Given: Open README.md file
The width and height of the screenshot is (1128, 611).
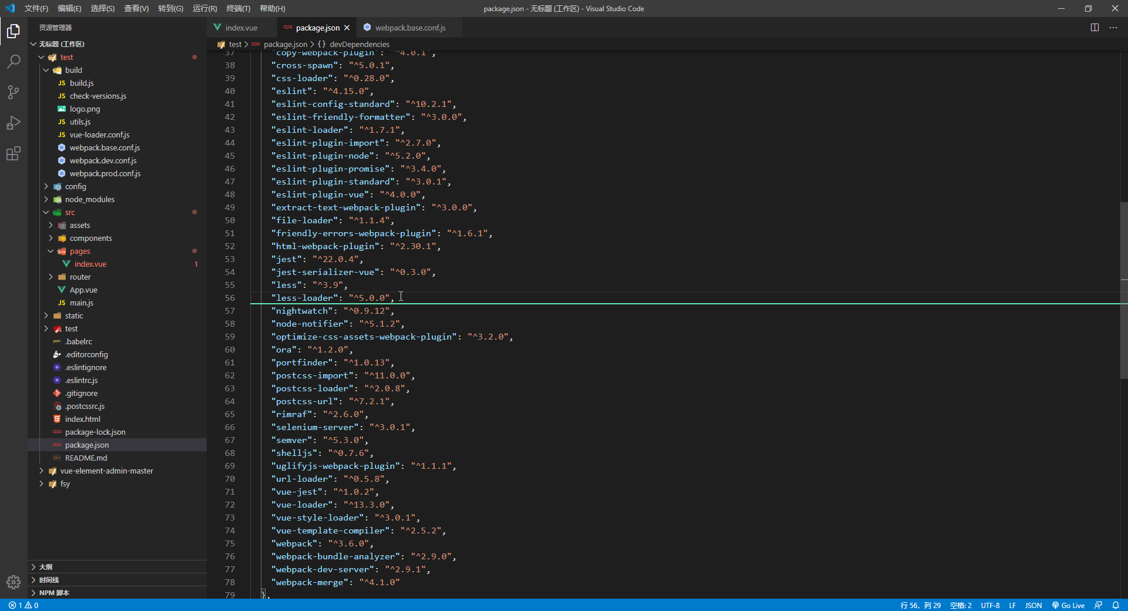Looking at the screenshot, I should [117, 458].
